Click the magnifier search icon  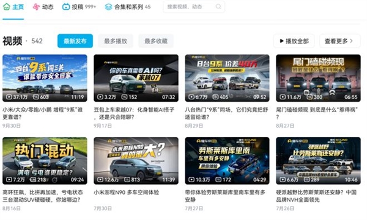click(218, 7)
